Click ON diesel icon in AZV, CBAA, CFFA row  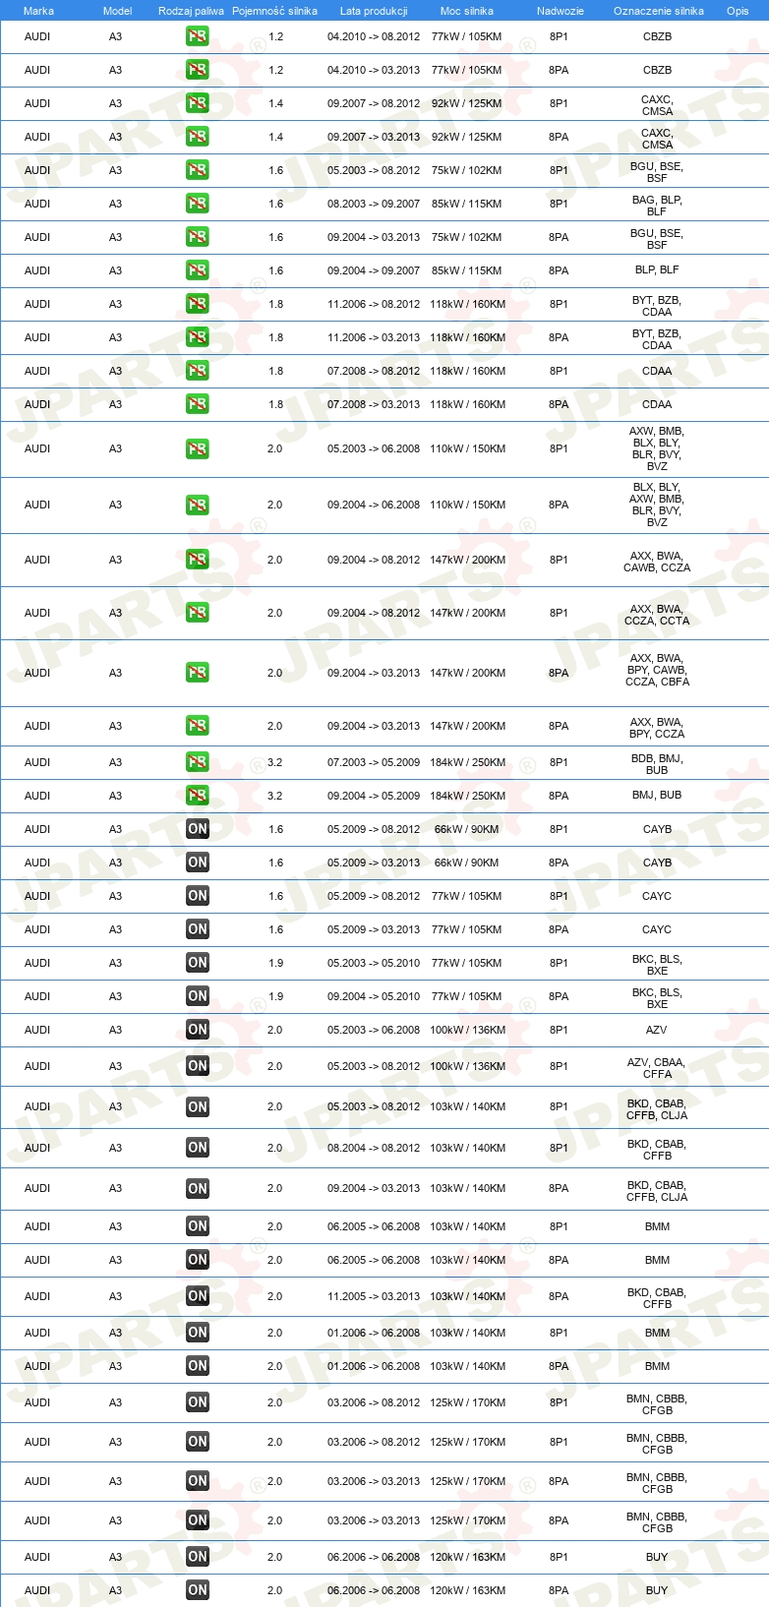tap(197, 1066)
